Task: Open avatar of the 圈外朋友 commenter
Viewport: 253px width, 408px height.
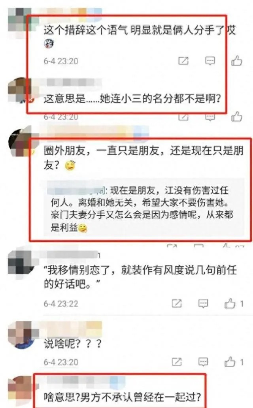Action: click(x=21, y=142)
